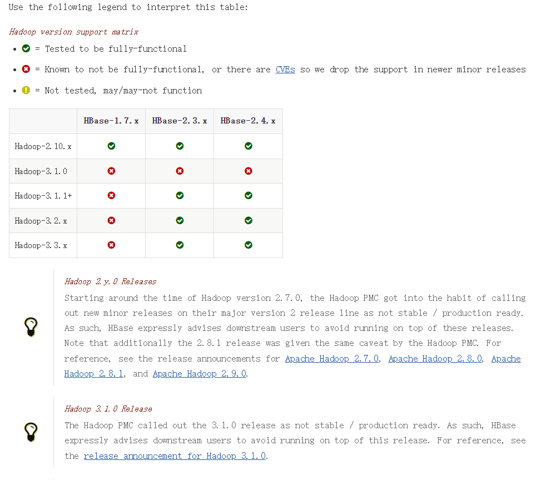This screenshot has width=556, height=480.
Task: Click yellow exclamation icon in the legend
Action: tap(26, 90)
